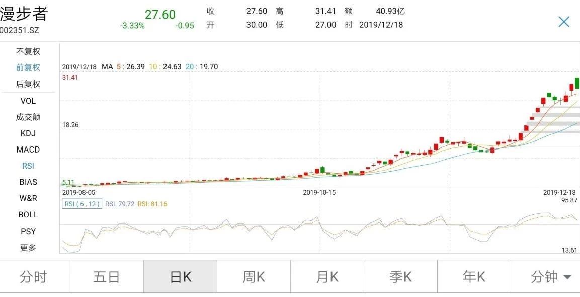Image resolution: width=580 pixels, height=297 pixels.
Task: Click the turnover 40.93亿
Action: [390, 11]
